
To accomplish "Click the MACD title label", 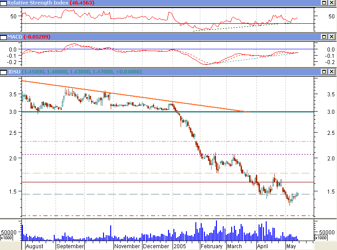I will click(x=15, y=37).
